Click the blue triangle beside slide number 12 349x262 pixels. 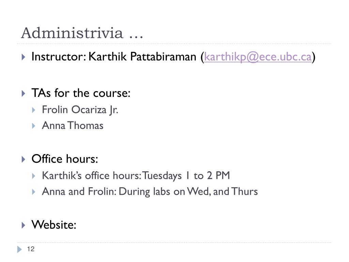(x=19, y=249)
